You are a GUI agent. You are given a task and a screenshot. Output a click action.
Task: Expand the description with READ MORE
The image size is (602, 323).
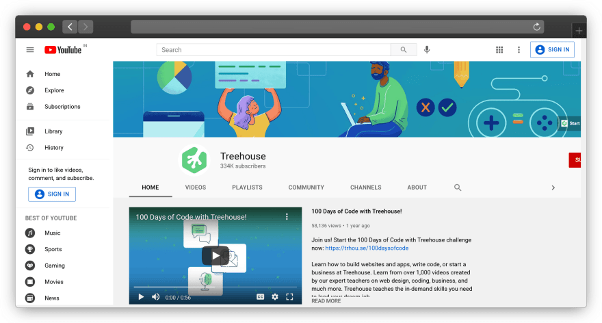coord(326,301)
